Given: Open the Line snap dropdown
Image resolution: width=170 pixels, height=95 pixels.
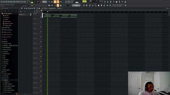Looking at the screenshot, I should (x=67, y=5).
